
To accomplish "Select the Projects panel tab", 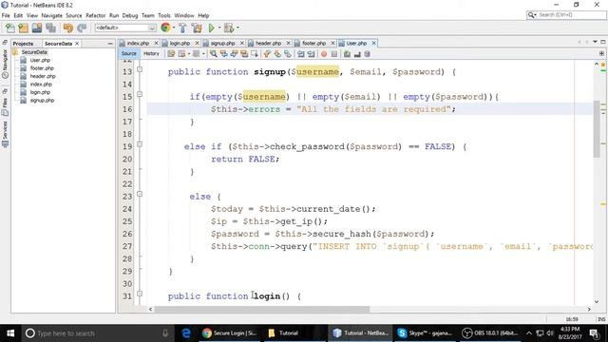I will (x=23, y=44).
